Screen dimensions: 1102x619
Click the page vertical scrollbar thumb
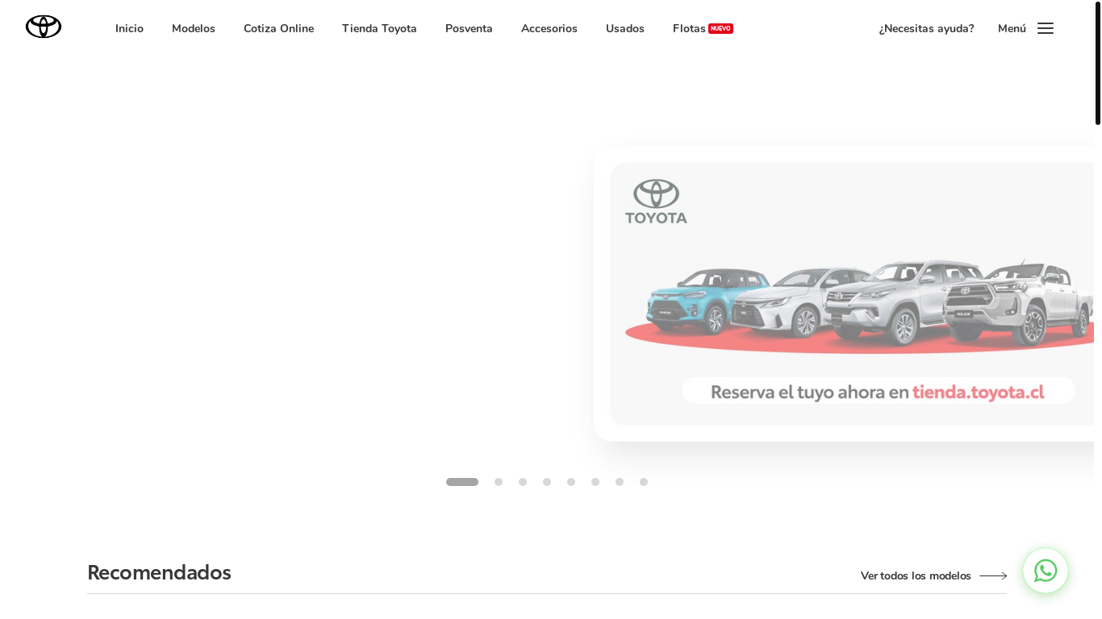pyautogui.click(x=1098, y=63)
